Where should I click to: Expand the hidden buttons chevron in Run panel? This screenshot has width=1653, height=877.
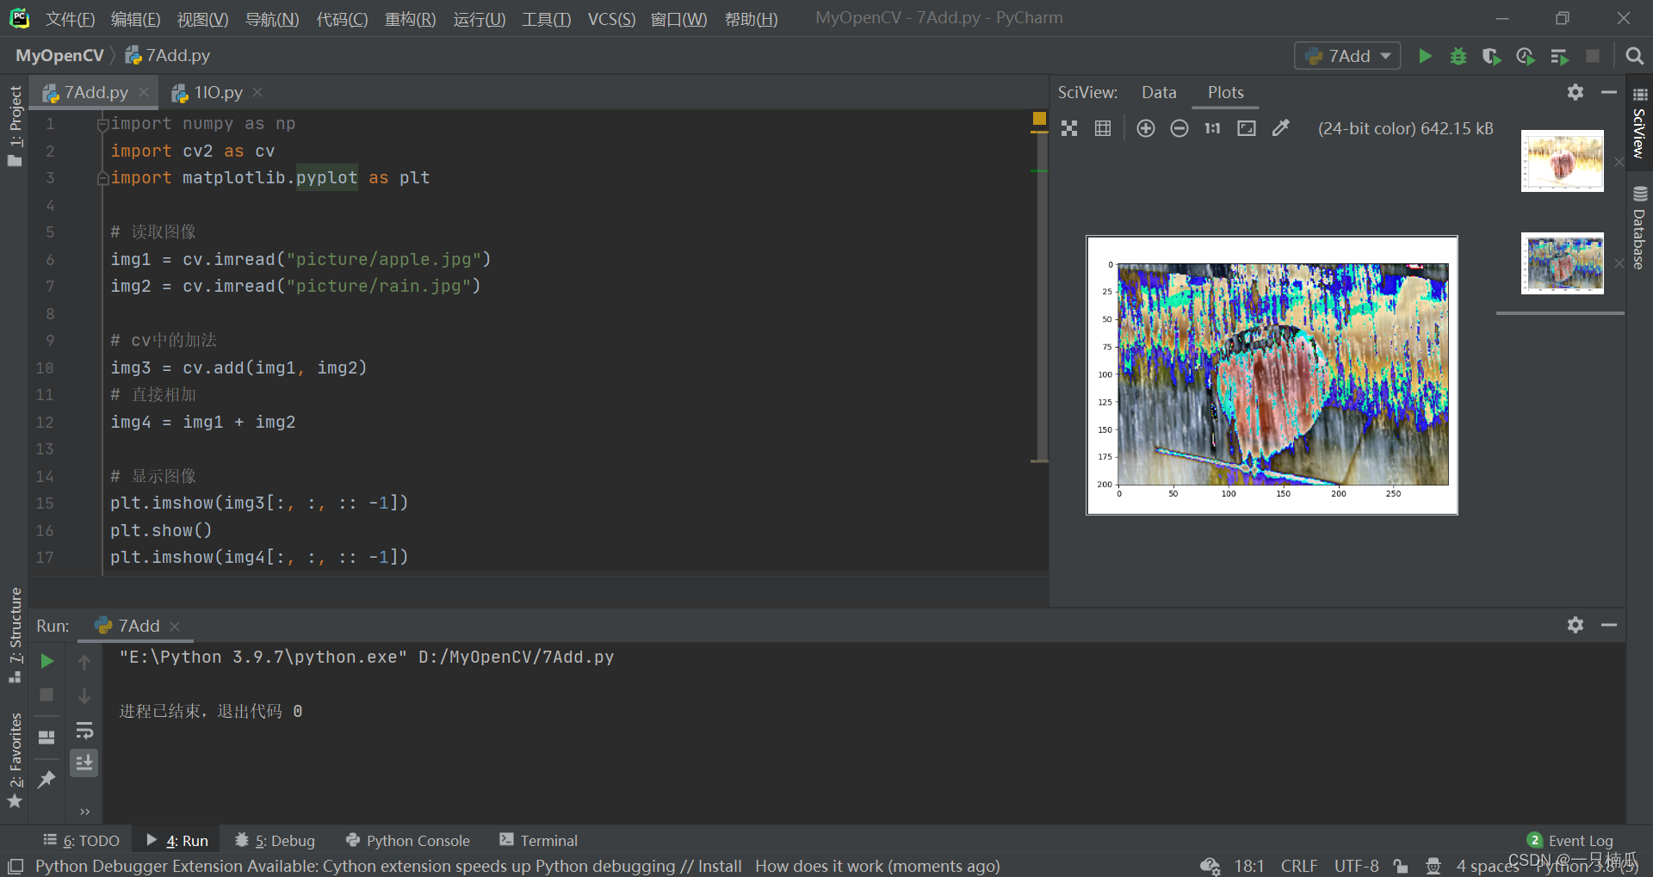[84, 810]
